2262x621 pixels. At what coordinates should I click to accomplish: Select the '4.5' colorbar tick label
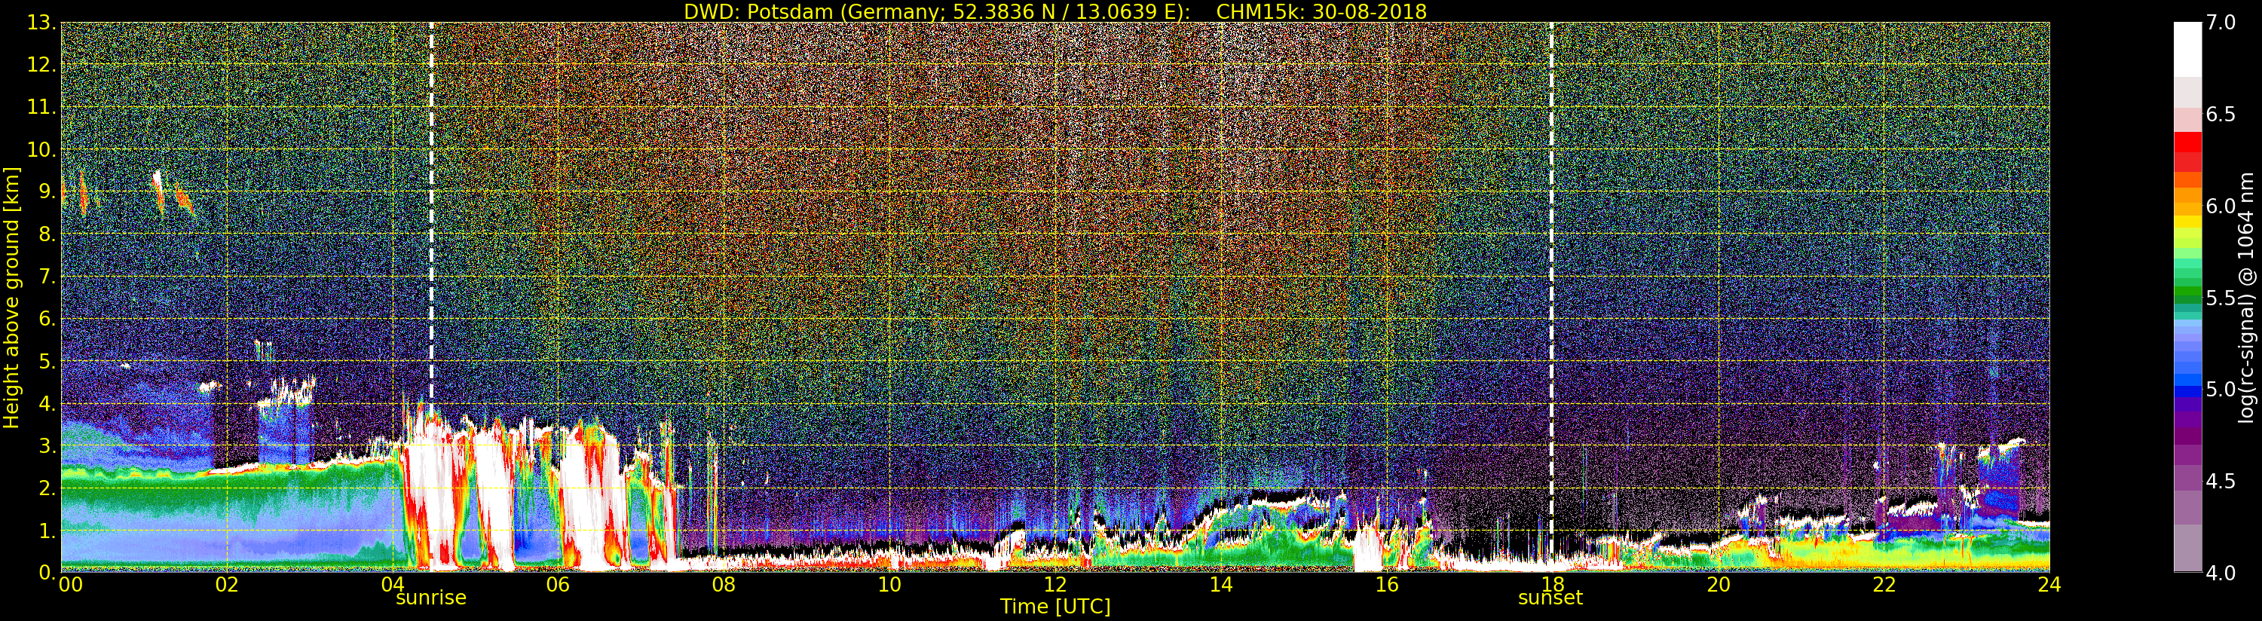tap(2221, 482)
